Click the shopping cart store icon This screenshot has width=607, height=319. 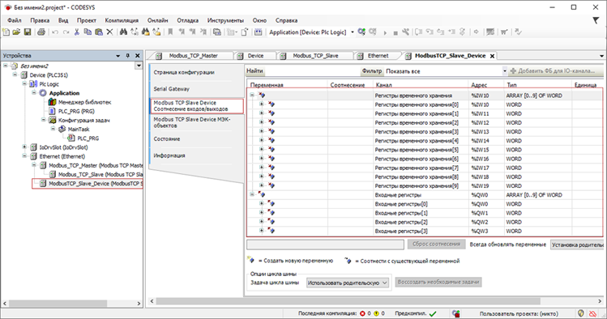504,32
